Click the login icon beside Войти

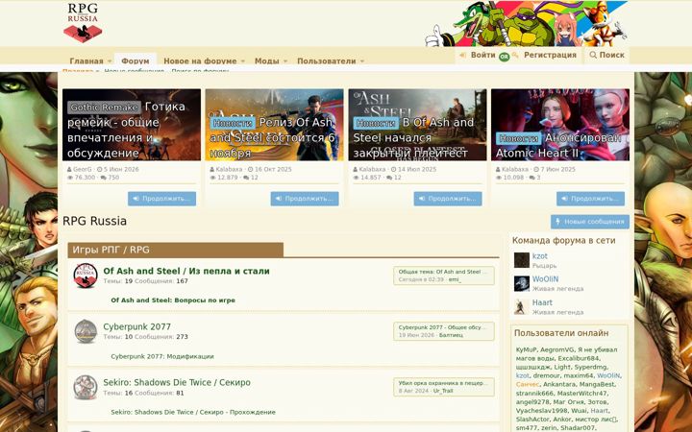click(462, 55)
